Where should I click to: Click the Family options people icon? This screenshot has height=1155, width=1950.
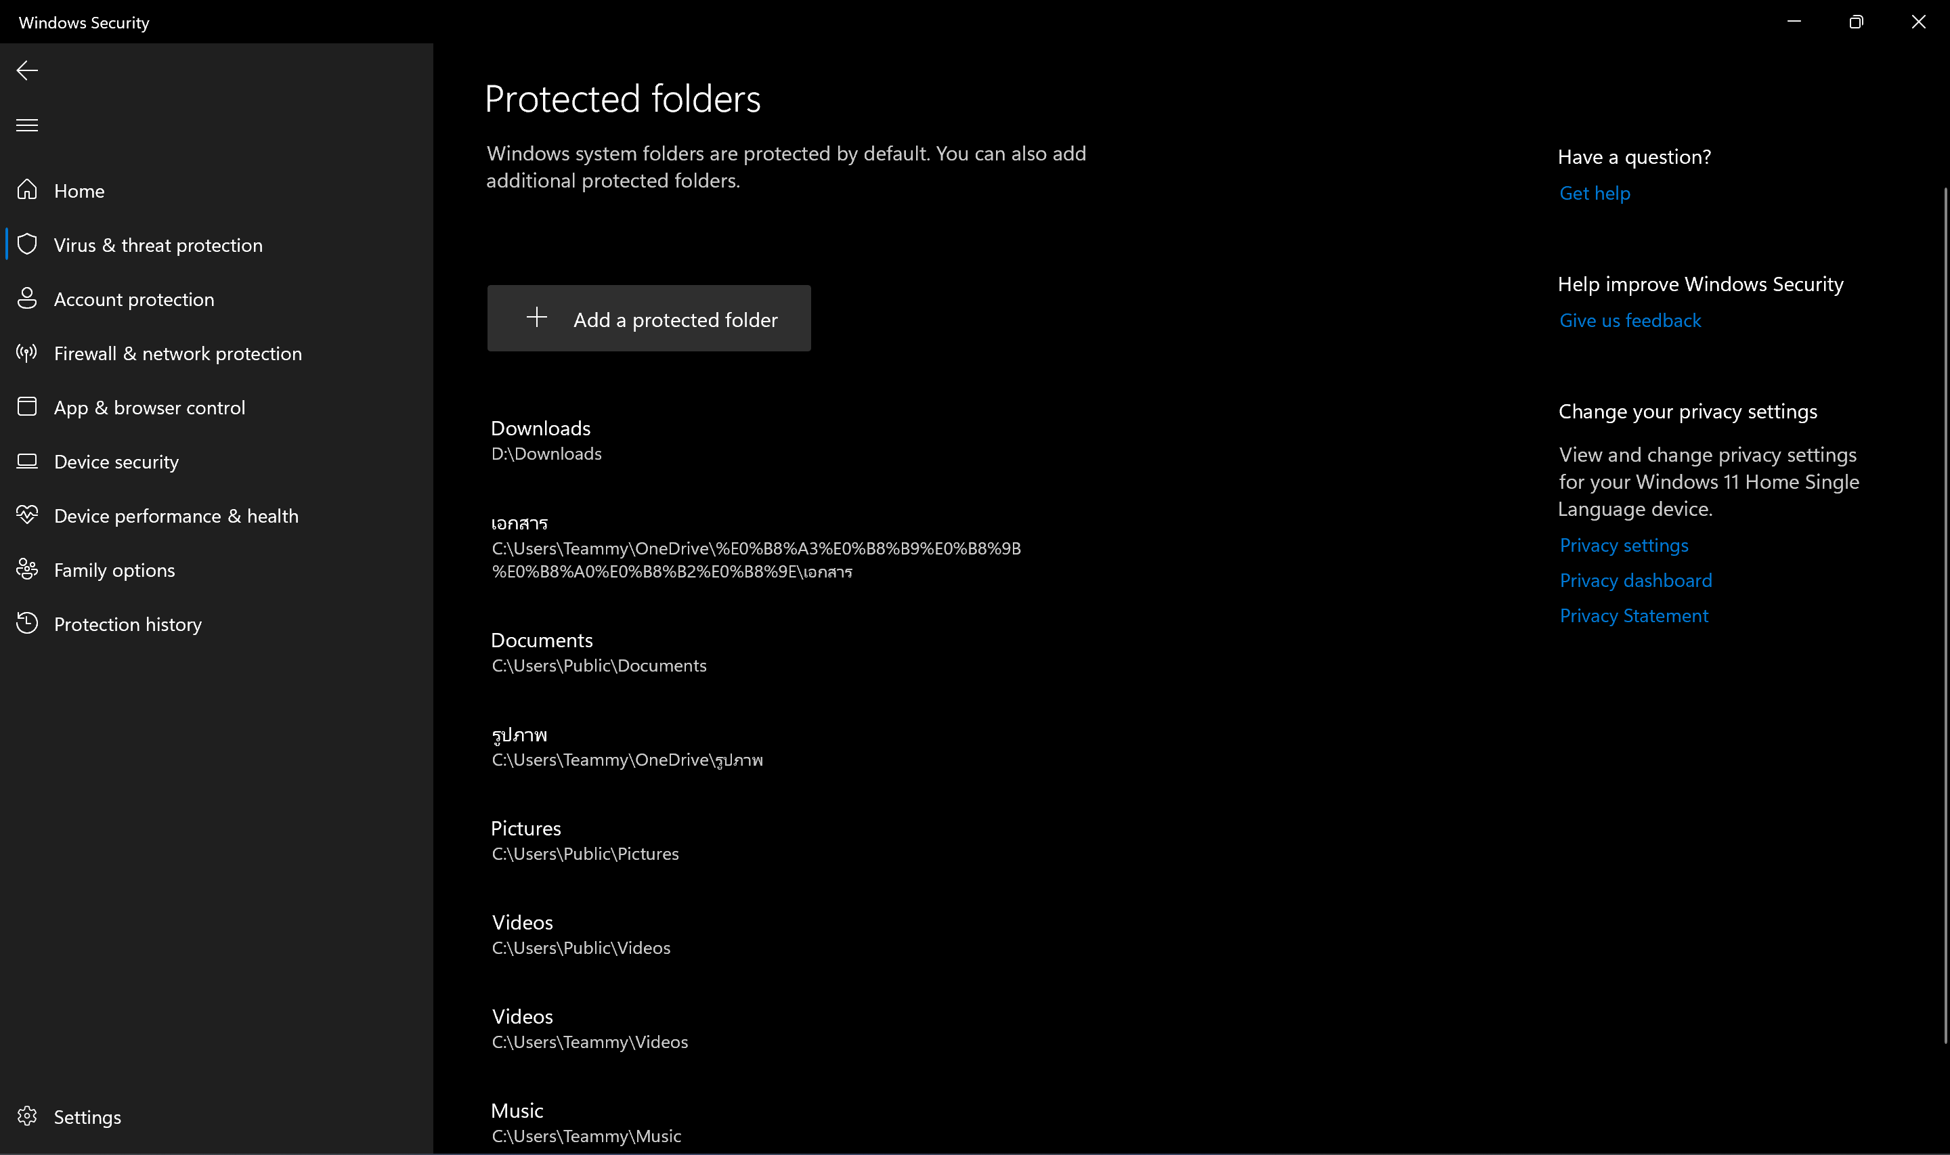(27, 570)
